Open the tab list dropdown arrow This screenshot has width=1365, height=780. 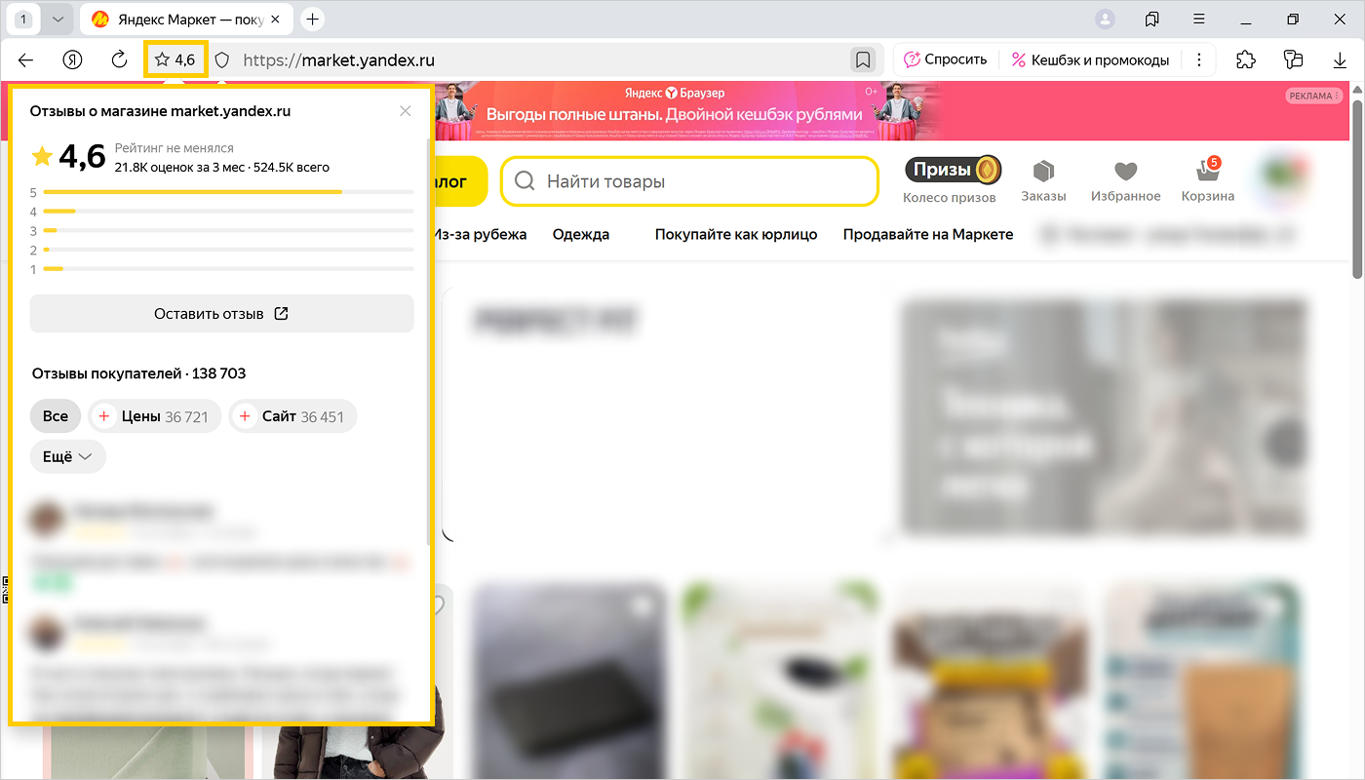(x=58, y=19)
